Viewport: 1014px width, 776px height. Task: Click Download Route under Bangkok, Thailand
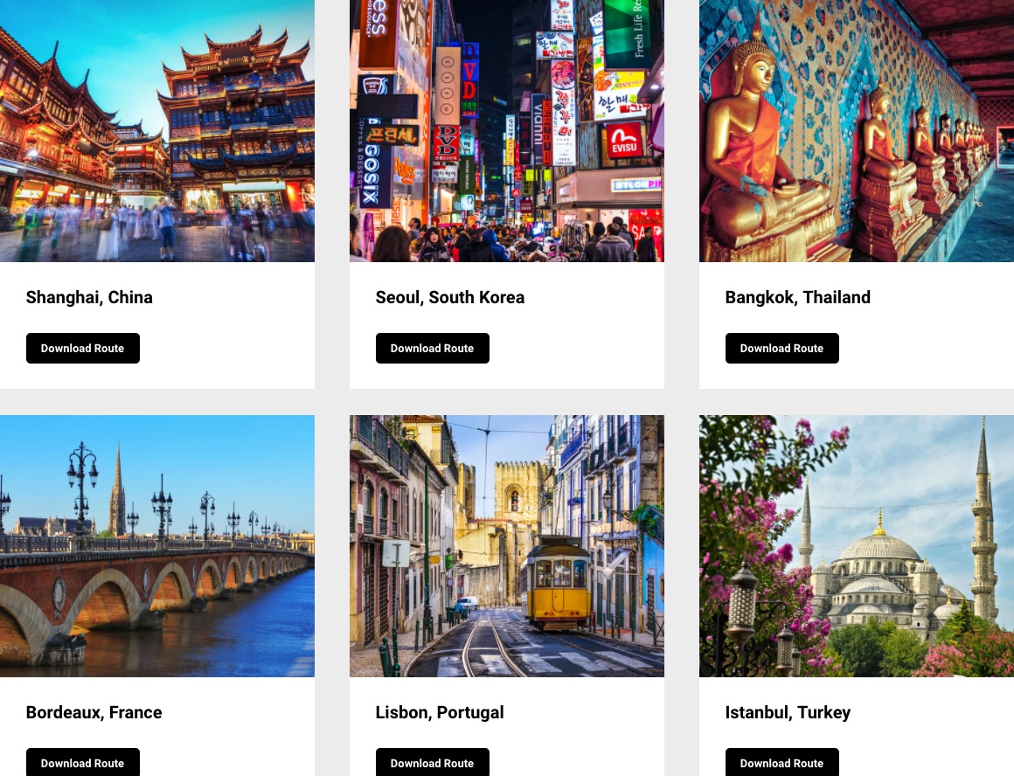point(781,348)
